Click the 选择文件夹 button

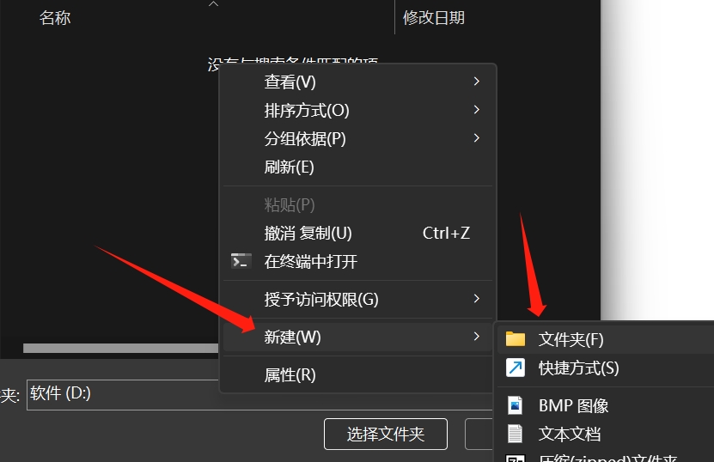point(386,434)
